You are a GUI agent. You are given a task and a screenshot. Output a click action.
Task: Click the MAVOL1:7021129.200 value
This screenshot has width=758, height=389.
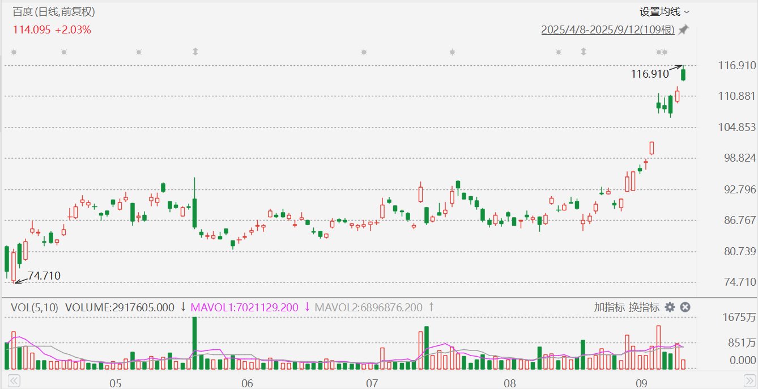(x=245, y=307)
